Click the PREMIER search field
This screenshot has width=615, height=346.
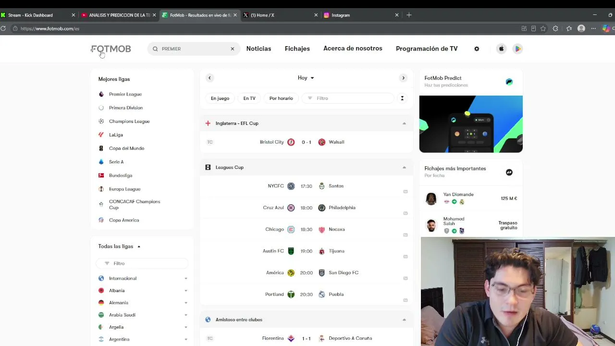tap(194, 49)
